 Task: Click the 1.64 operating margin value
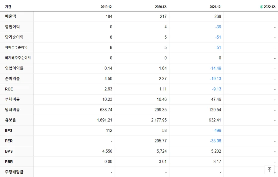pos(163,68)
